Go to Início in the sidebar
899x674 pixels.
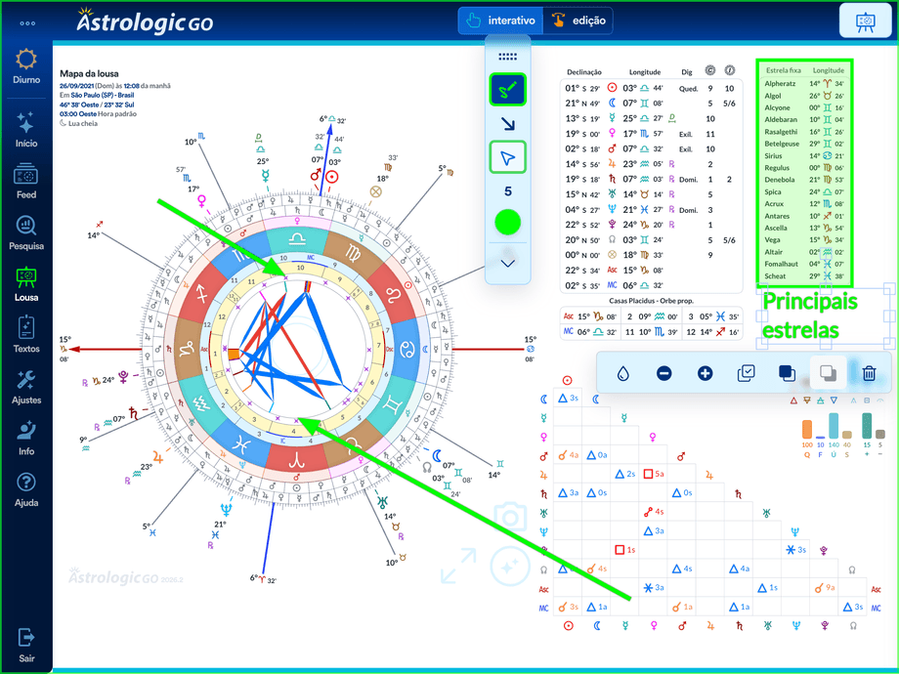tap(26, 130)
